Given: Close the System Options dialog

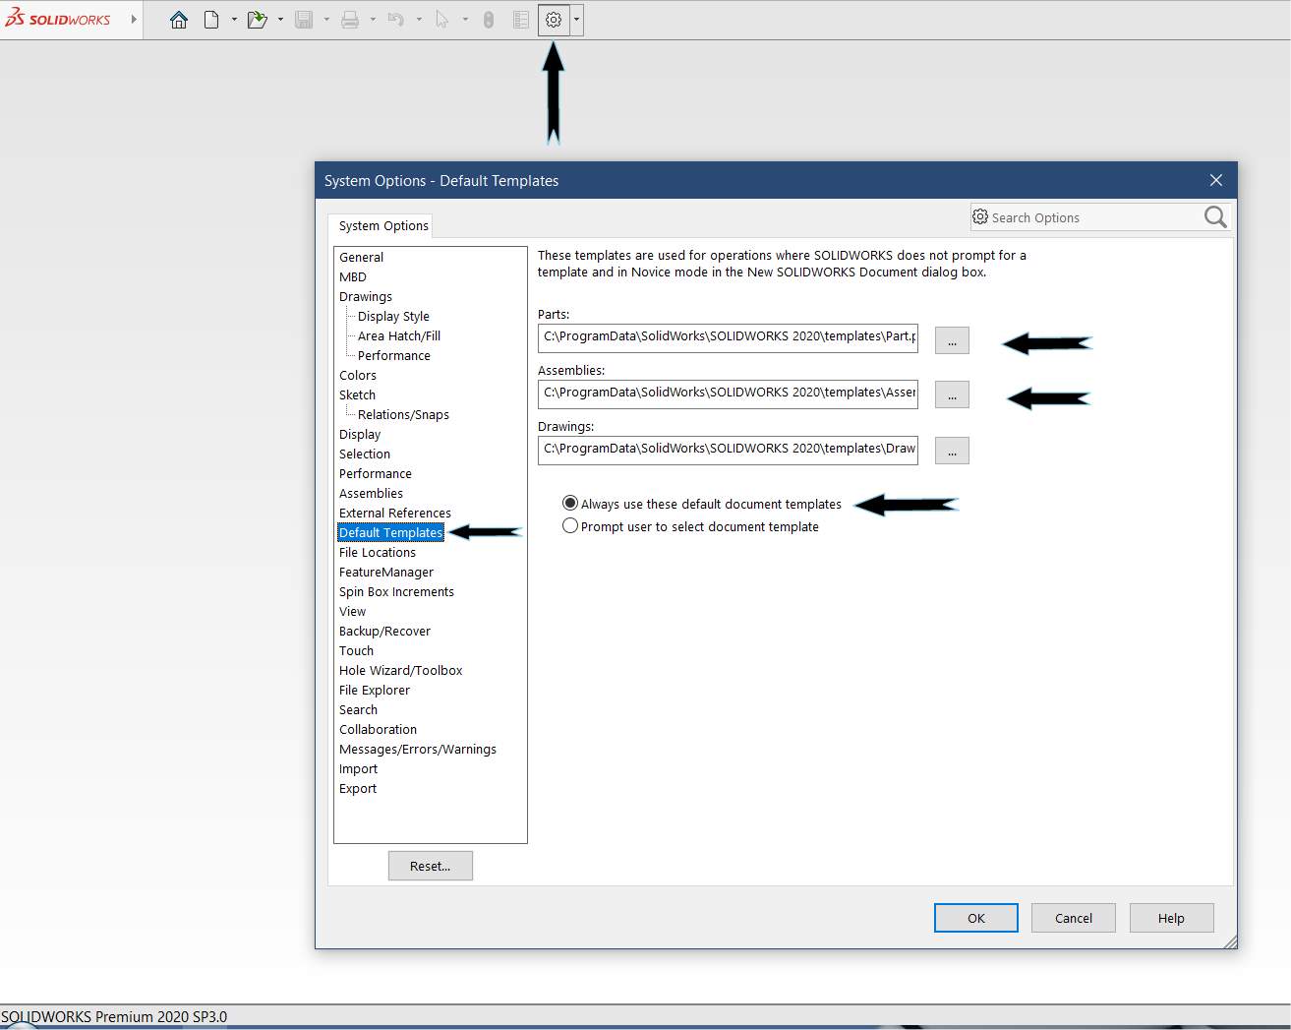Looking at the screenshot, I should (1216, 180).
